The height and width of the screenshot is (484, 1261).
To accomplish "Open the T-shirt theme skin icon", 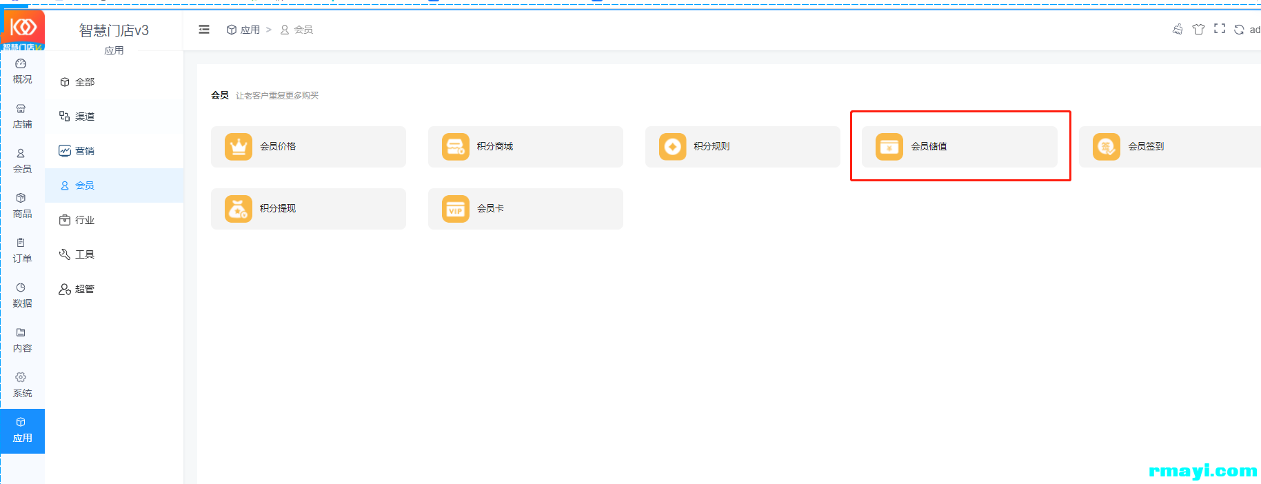I will (x=1198, y=29).
